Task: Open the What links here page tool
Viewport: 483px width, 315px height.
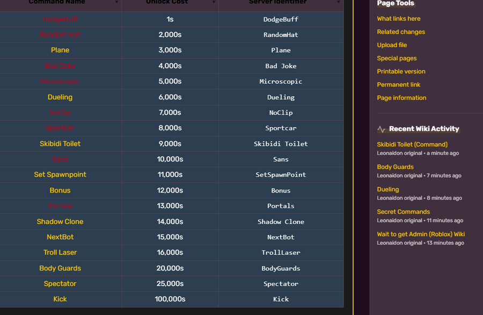Action: (398, 19)
